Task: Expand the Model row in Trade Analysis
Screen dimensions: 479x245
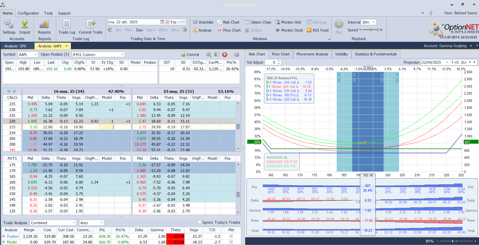Action: 4,242
